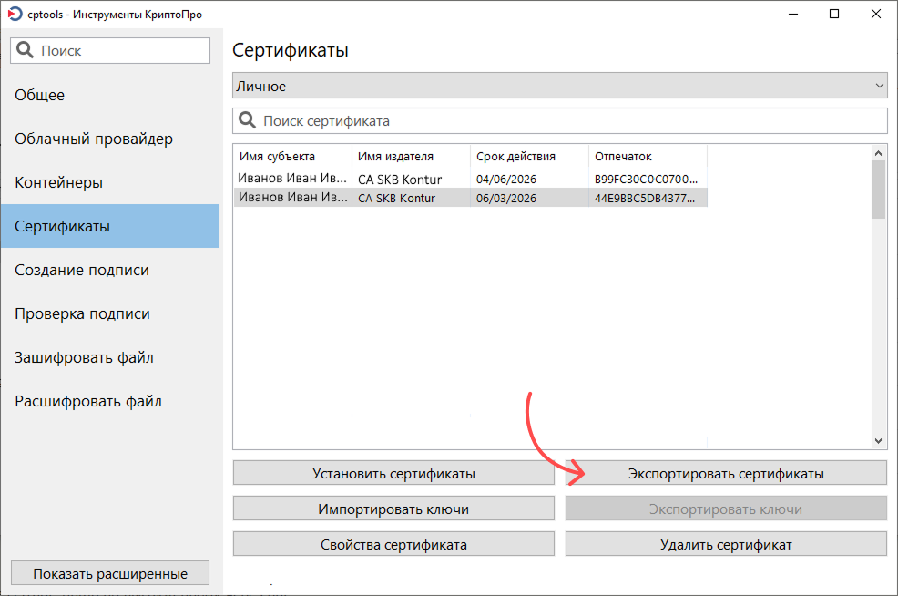The height and width of the screenshot is (596, 898).
Task: Select Создание подписи in sidebar
Action: click(82, 270)
